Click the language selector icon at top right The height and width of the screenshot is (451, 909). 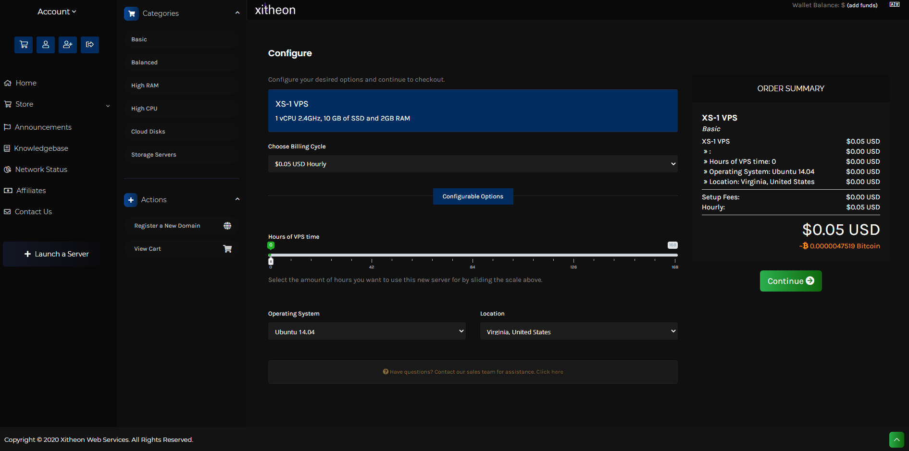click(x=895, y=4)
